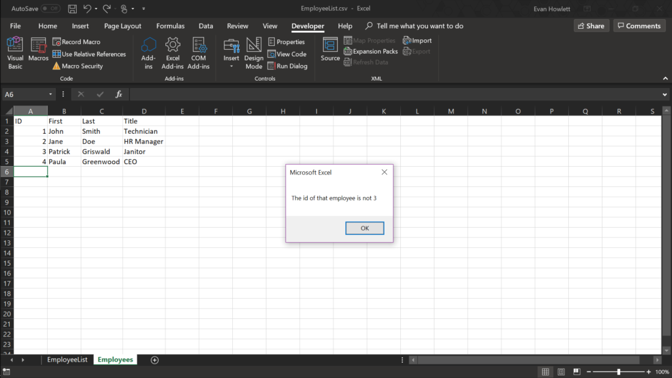Click the Record Macro button

76,42
